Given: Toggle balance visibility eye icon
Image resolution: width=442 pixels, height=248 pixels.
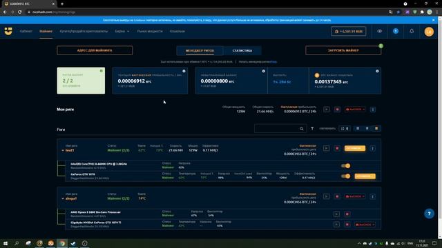Looking at the screenshot, I should [x=379, y=31].
